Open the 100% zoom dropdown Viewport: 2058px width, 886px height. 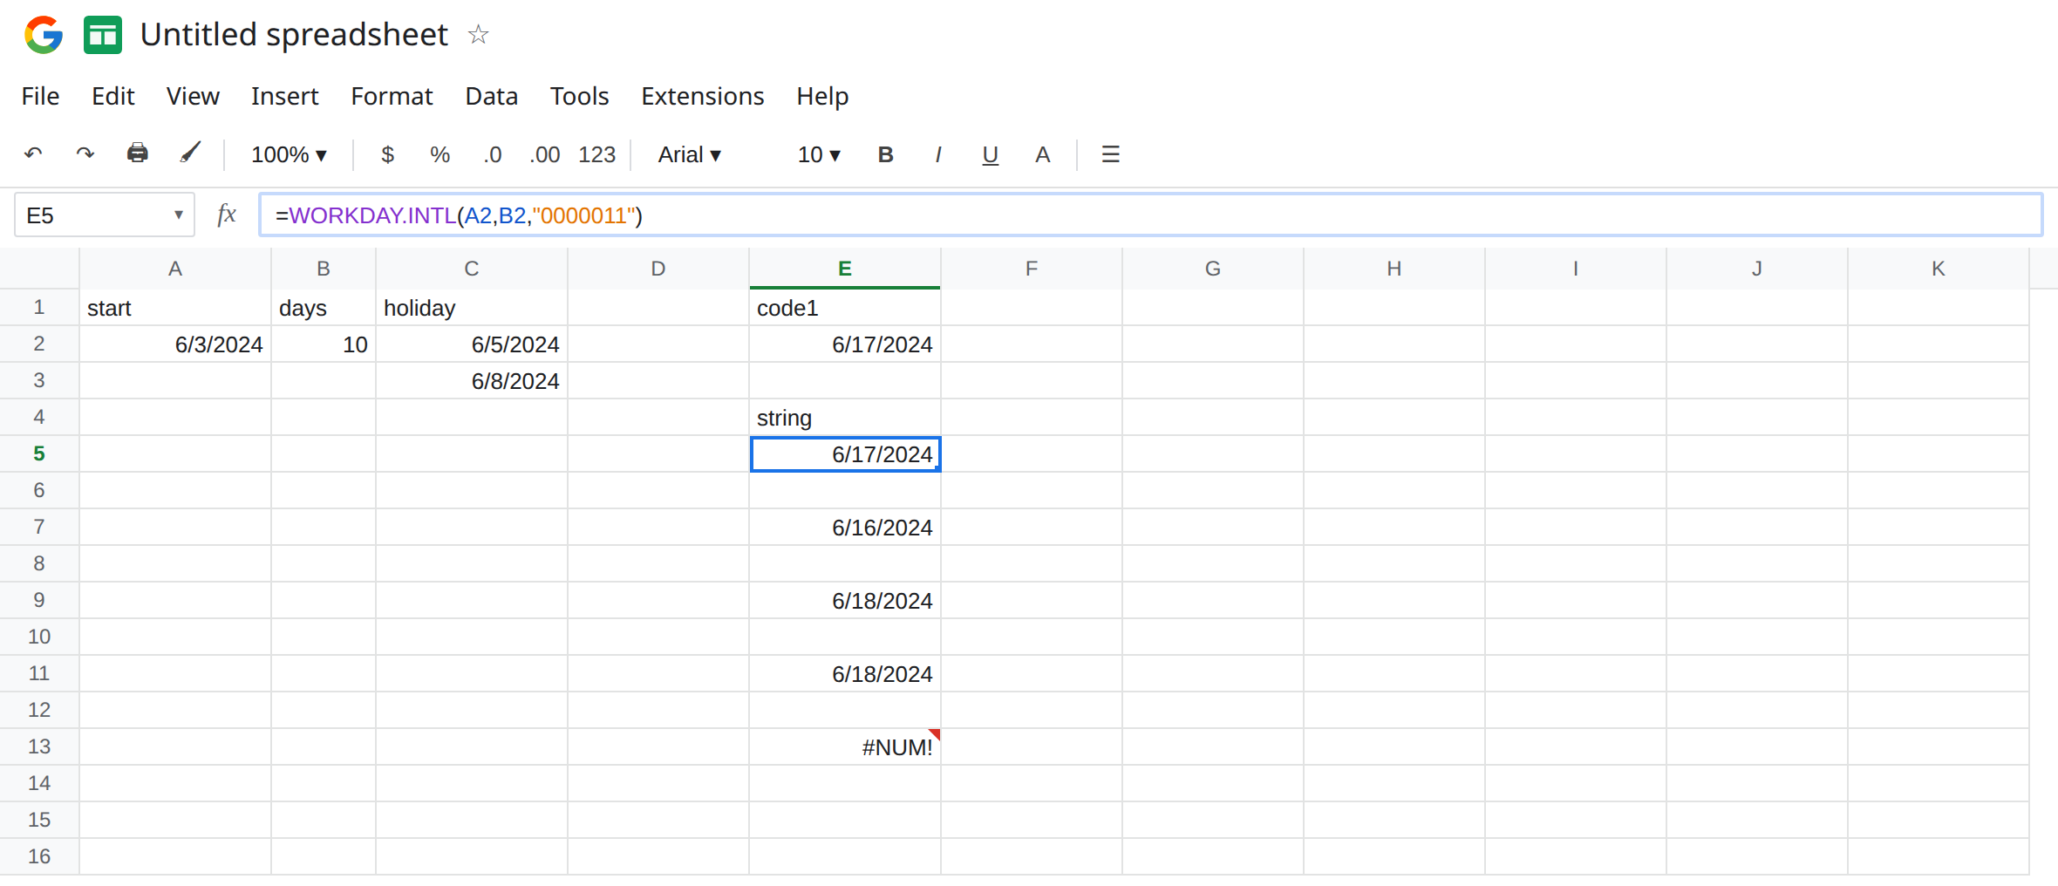click(x=289, y=154)
